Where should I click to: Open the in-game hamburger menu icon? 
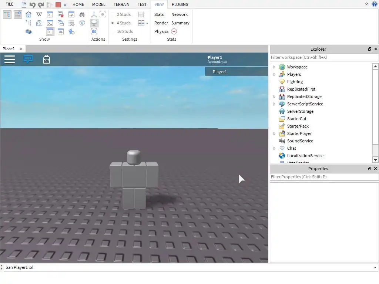click(10, 60)
